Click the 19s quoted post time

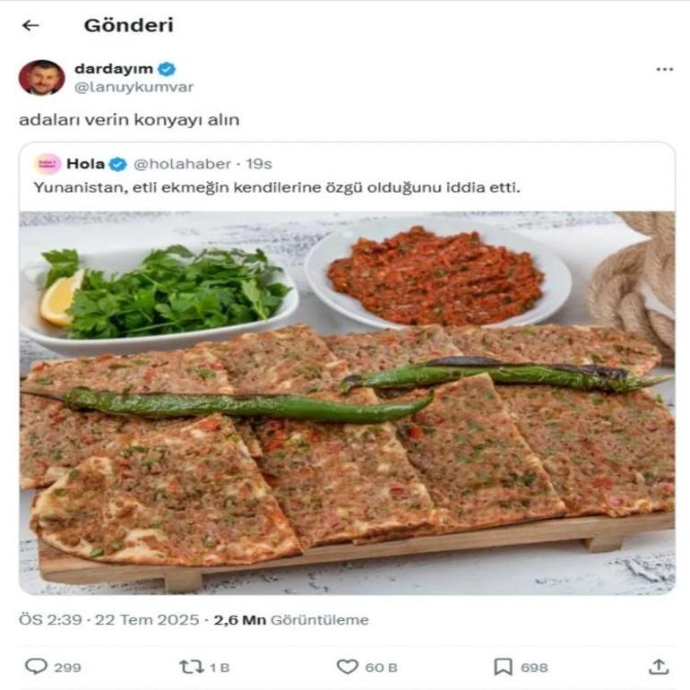pos(259,164)
